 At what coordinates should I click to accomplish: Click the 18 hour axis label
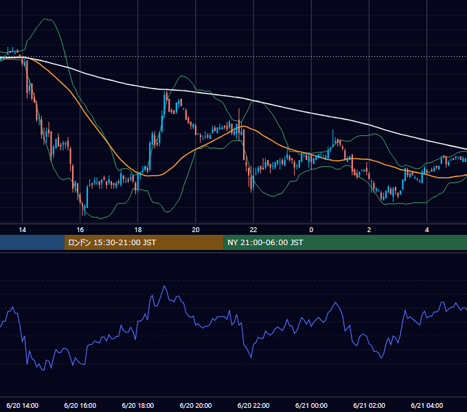138,230
